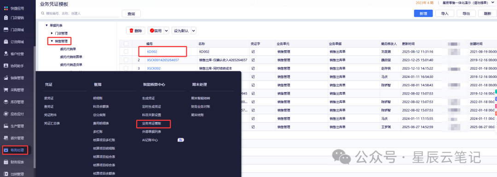The height and width of the screenshot is (177, 497).
Task: Open 订货商城 in the sidebar
Action: pyautogui.click(x=14, y=42)
